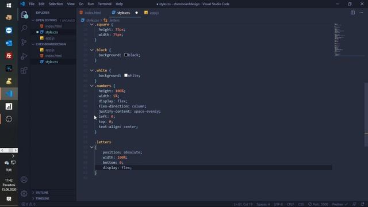Open Source Control view
The height and width of the screenshot is (207, 368).
tap(24, 42)
